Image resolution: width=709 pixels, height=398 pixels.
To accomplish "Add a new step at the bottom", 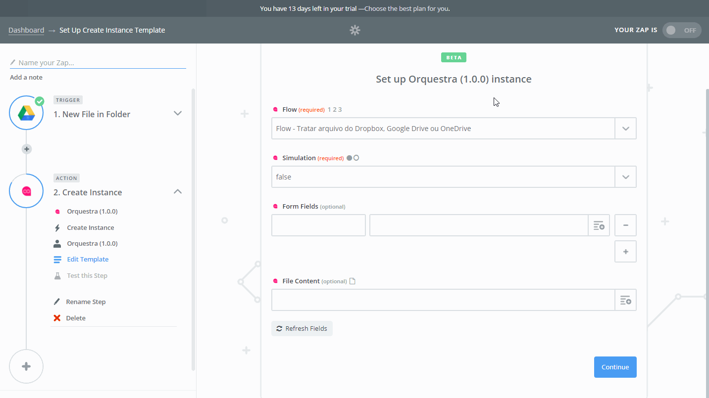I will (26, 366).
